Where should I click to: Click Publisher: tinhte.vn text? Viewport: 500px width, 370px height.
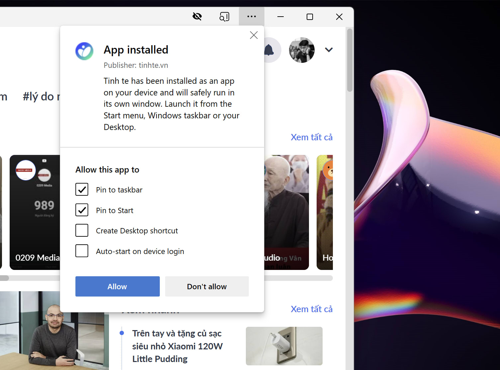tap(136, 65)
